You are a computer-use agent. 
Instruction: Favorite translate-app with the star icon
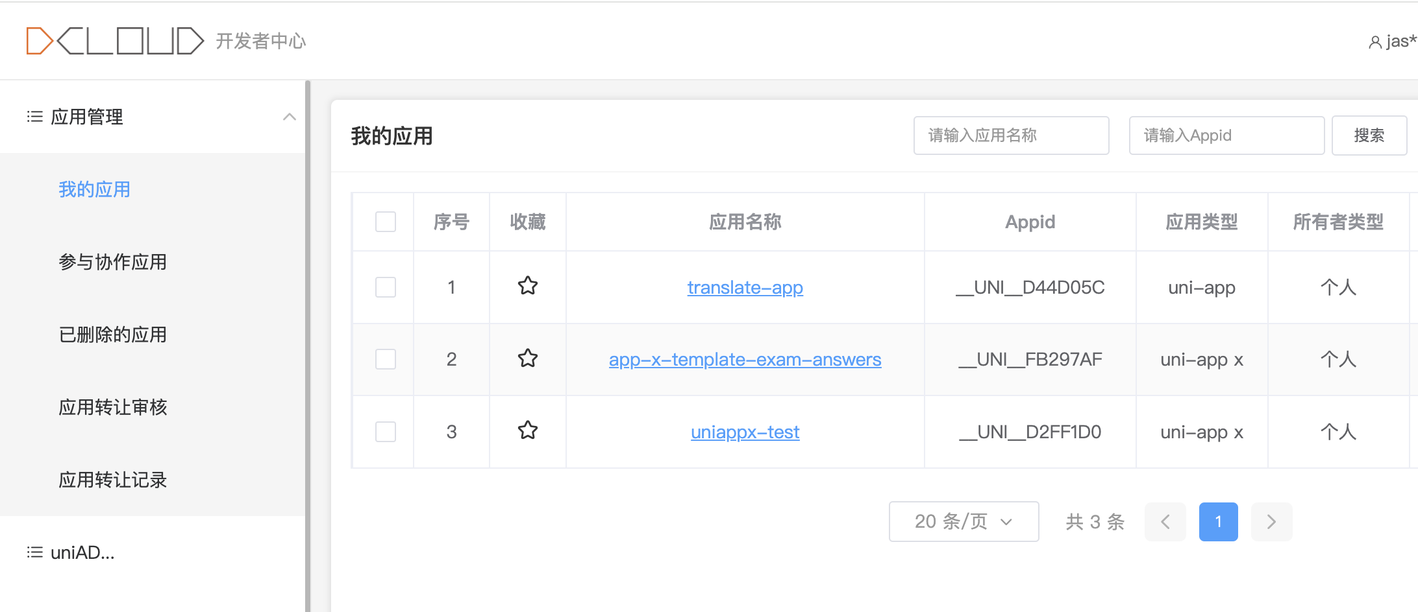pos(528,286)
